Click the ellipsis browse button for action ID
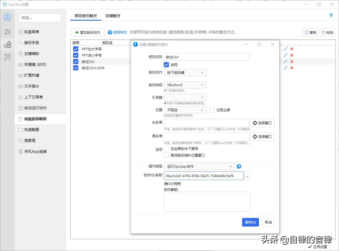This screenshot has width=339, height=251. pyautogui.click(x=247, y=176)
